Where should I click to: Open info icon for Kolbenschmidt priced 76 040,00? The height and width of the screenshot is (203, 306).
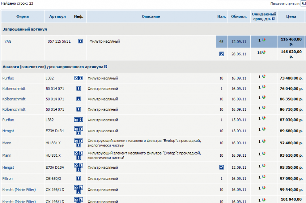coord(79,89)
